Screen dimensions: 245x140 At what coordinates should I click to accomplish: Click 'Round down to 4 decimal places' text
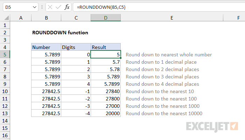(x=162, y=84)
